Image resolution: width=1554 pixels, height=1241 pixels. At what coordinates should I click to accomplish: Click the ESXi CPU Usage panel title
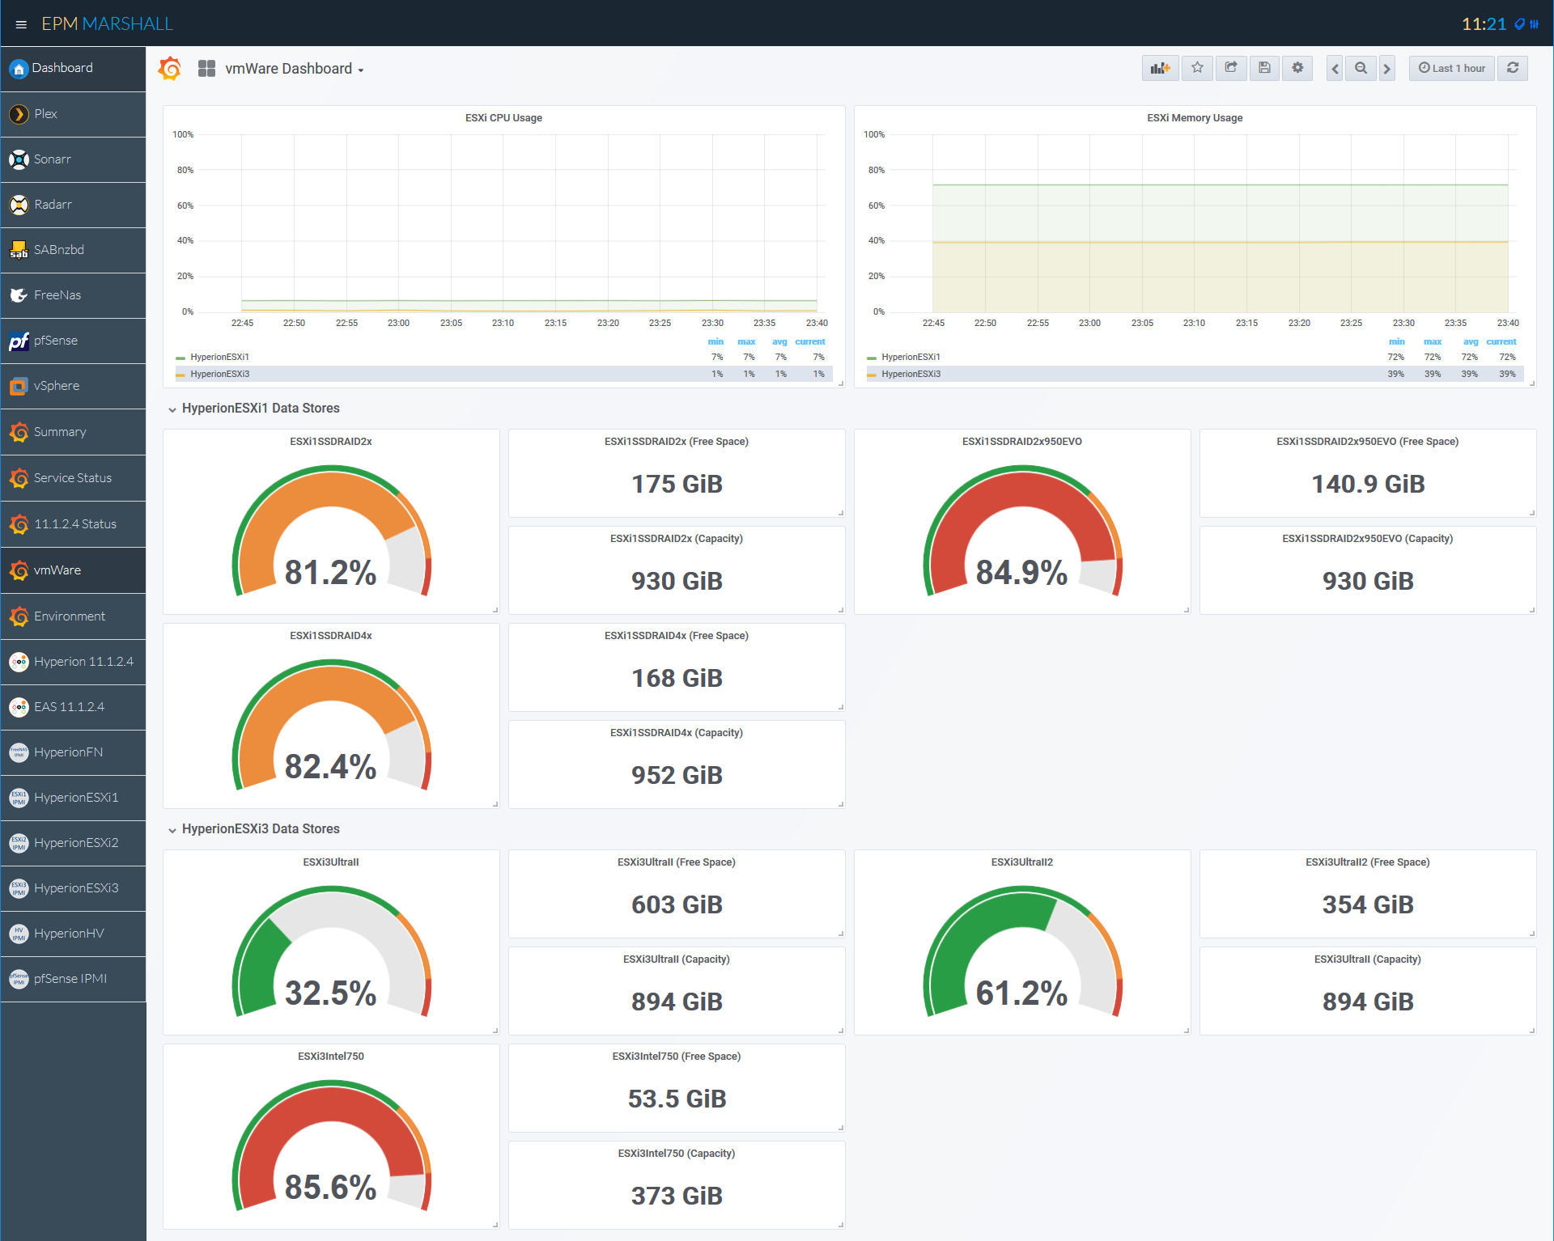pyautogui.click(x=503, y=118)
